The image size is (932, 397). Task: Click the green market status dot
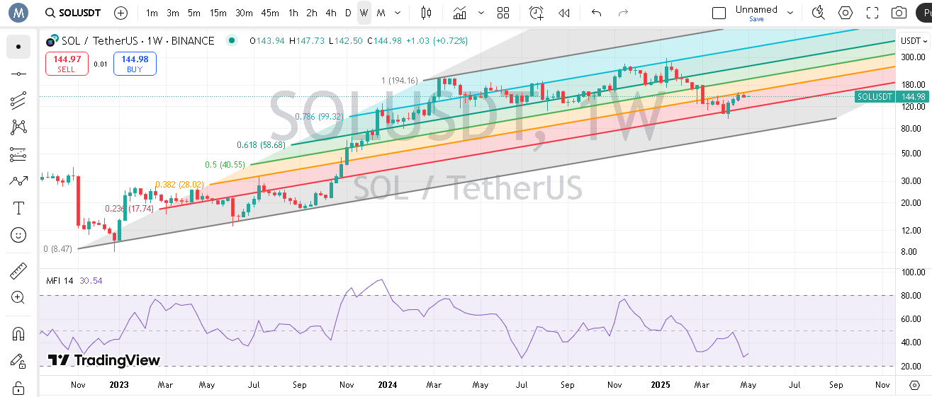tap(231, 41)
